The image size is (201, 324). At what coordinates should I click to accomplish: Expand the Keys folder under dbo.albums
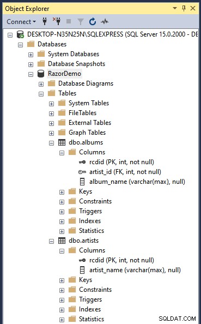pos(62,192)
